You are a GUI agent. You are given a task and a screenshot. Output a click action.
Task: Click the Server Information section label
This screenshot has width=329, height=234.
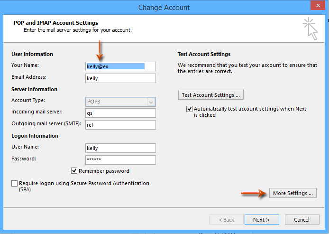tap(34, 89)
